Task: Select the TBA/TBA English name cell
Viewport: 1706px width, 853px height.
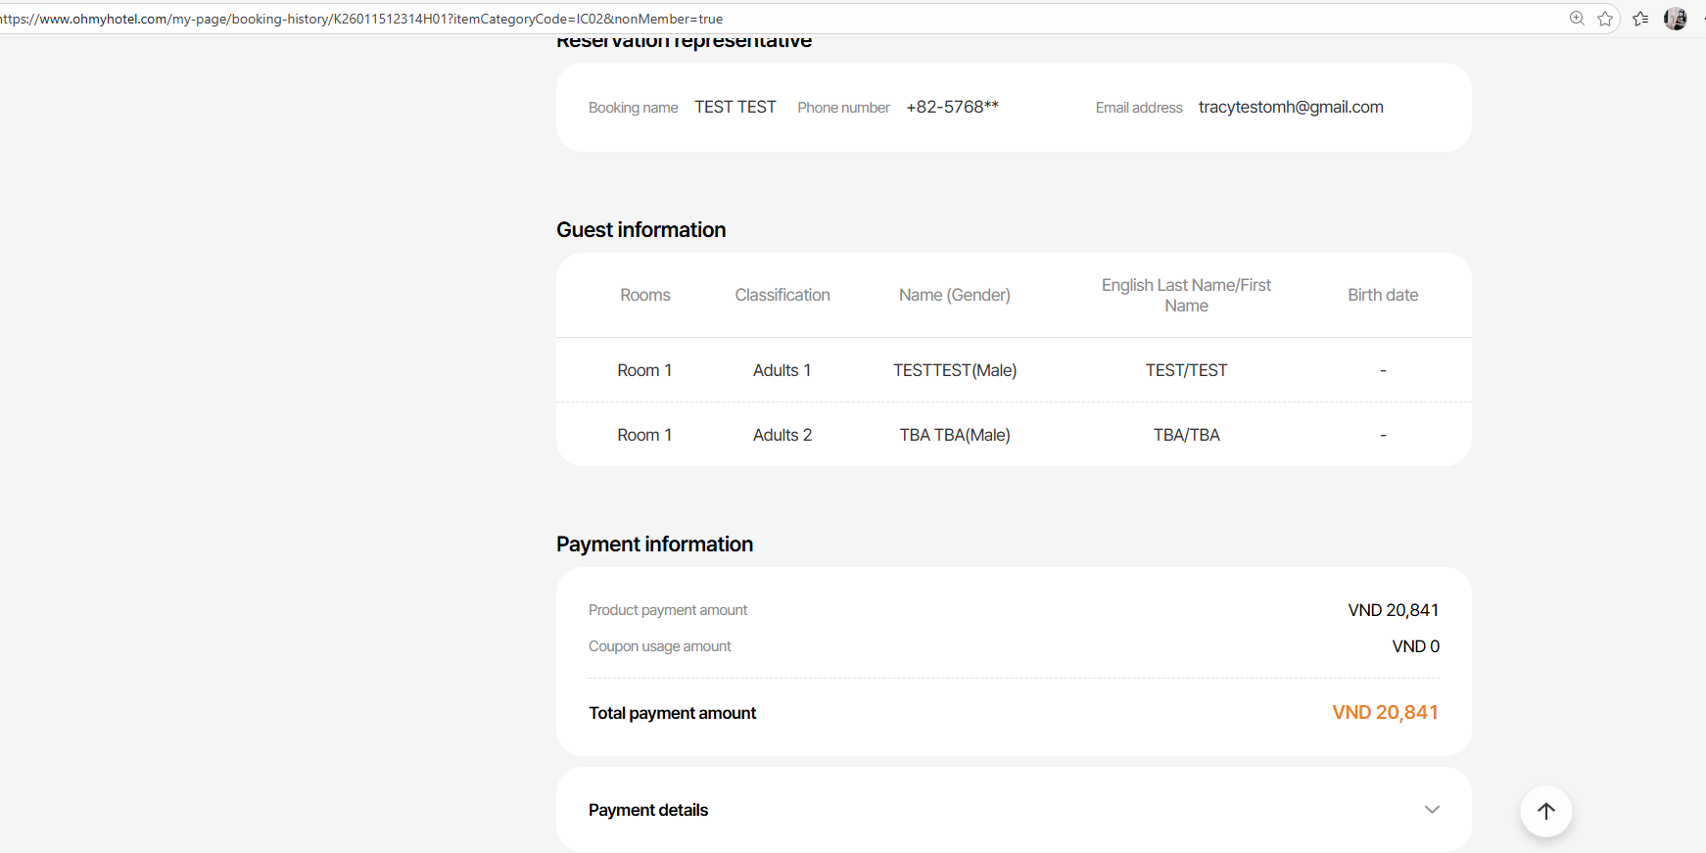Action: coord(1186,435)
